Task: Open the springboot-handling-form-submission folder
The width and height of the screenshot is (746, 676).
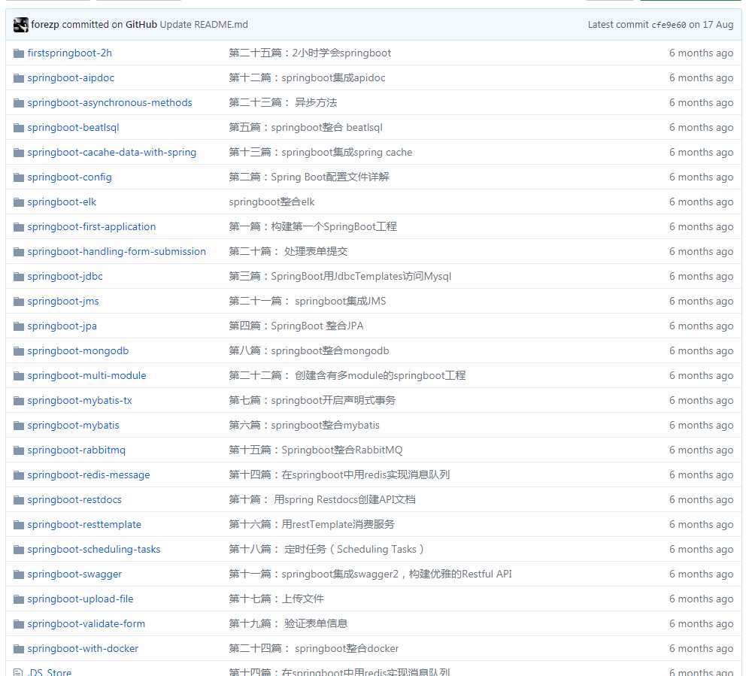Action: pyautogui.click(x=117, y=252)
